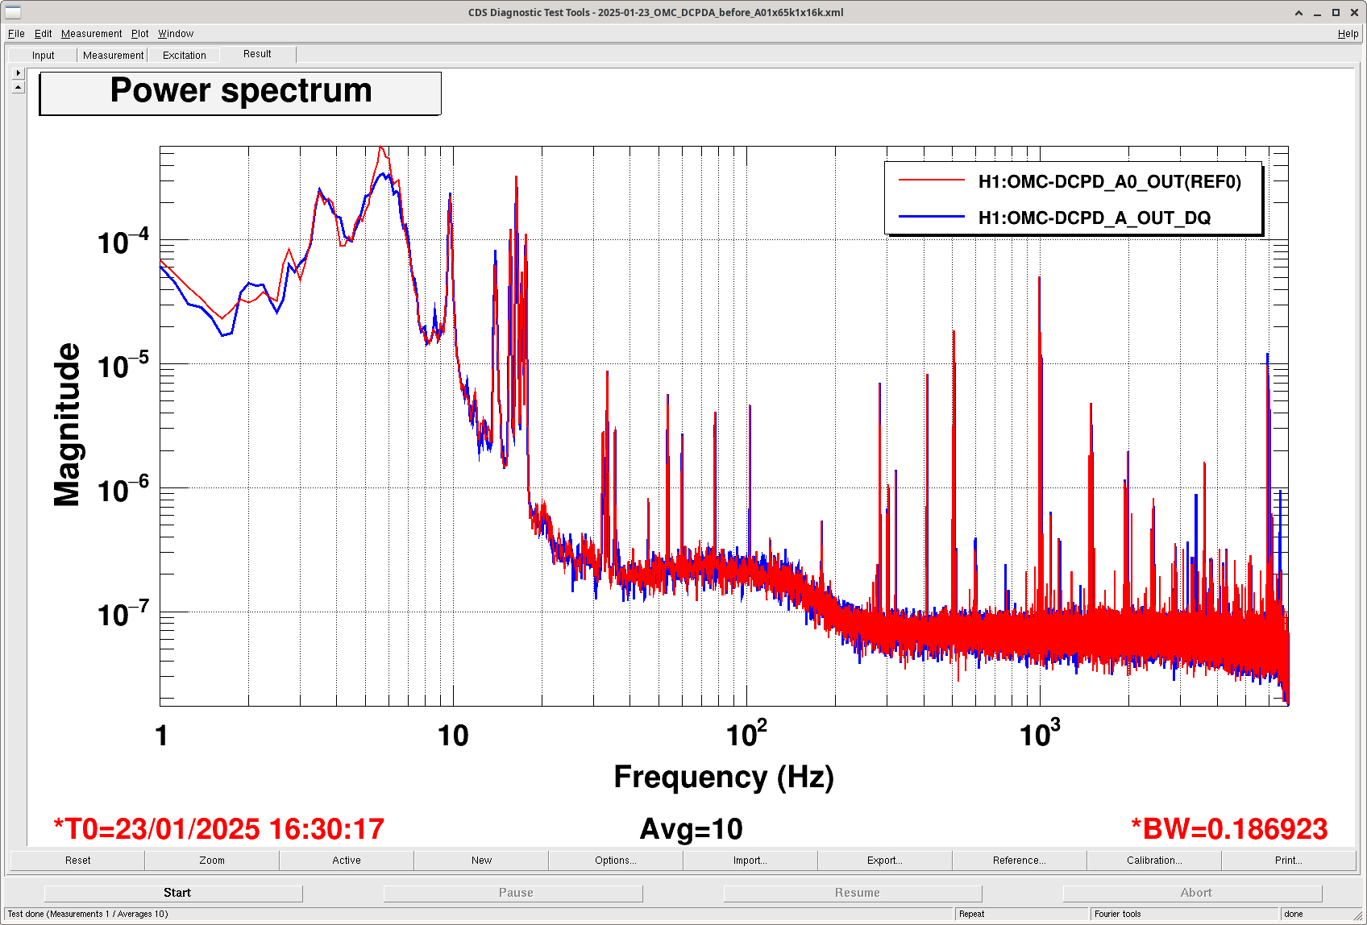Click the Export... button
1367x925 pixels.
coord(885,861)
